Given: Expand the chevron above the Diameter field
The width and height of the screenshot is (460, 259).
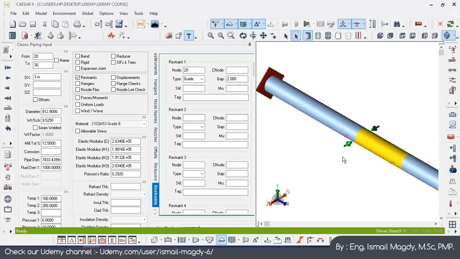Looking at the screenshot, I should [x=66, y=106].
